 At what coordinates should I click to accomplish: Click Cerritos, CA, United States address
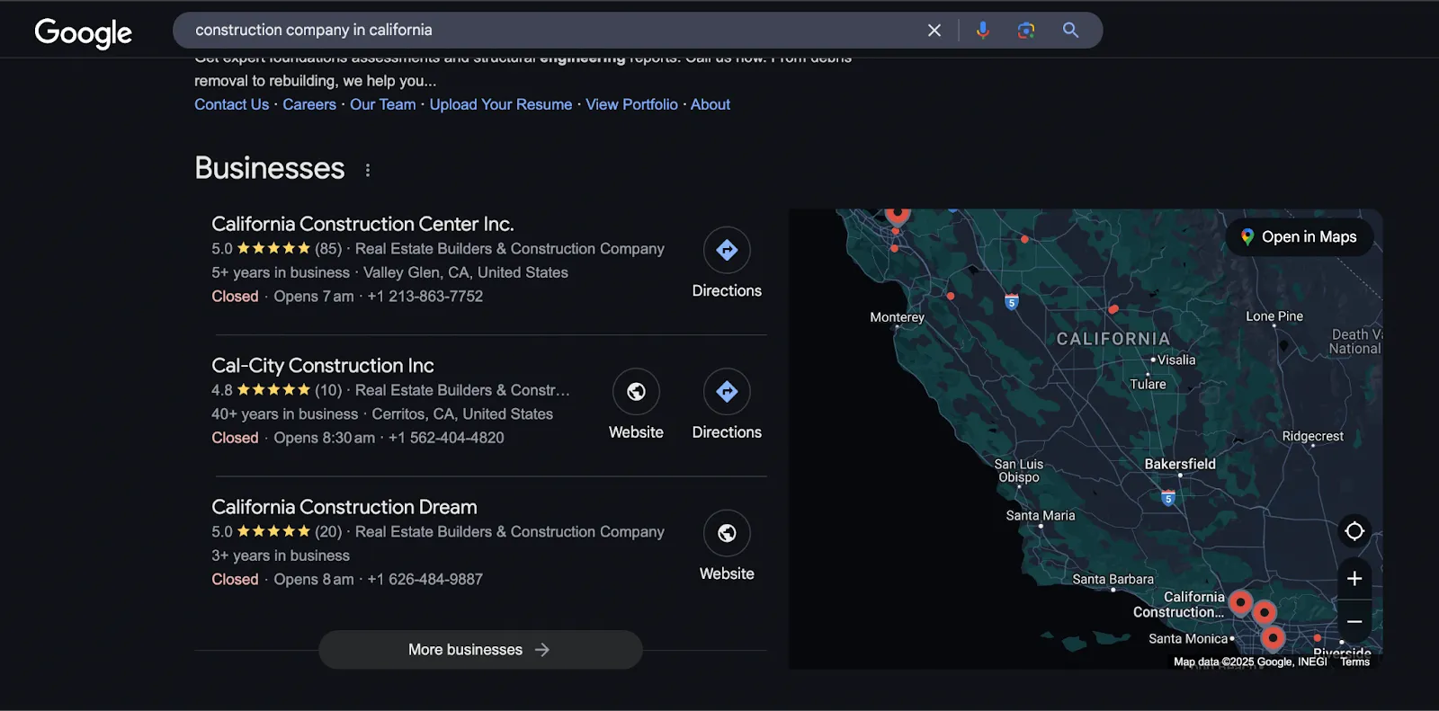click(x=462, y=414)
